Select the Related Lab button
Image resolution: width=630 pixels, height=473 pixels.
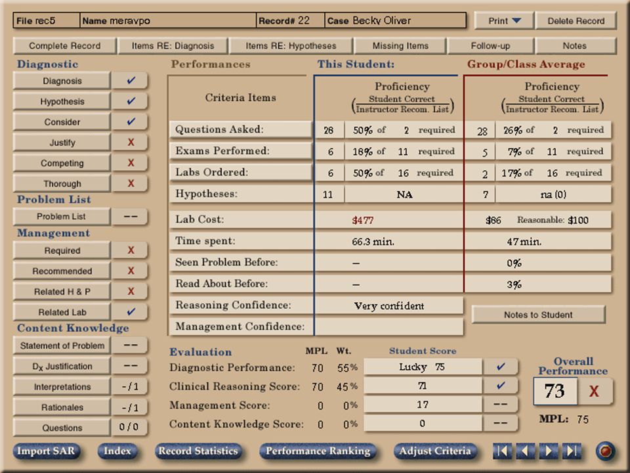[x=62, y=311]
